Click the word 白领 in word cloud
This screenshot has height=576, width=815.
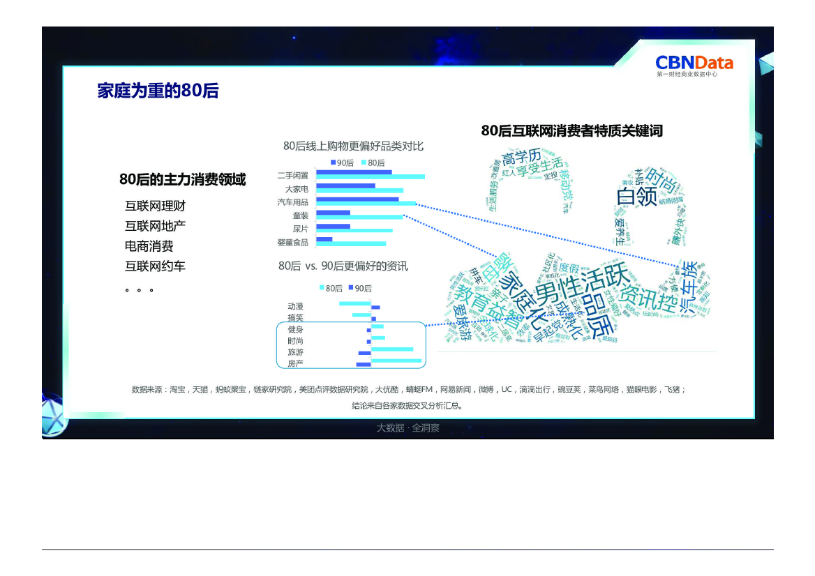pos(636,197)
